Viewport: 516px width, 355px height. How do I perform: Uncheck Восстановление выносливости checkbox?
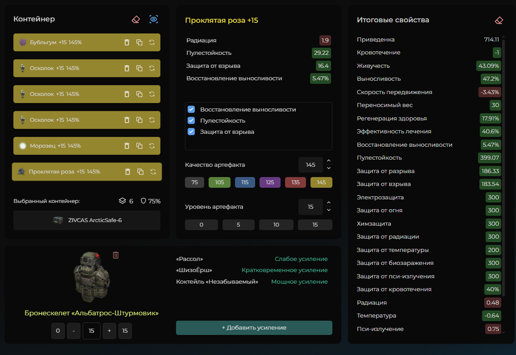191,109
